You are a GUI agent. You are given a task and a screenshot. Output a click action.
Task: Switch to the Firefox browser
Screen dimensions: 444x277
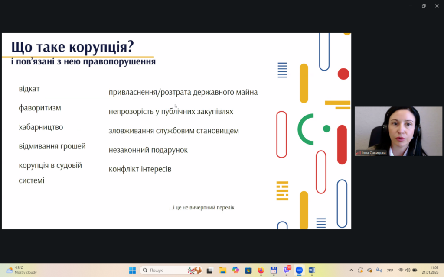tap(261, 270)
